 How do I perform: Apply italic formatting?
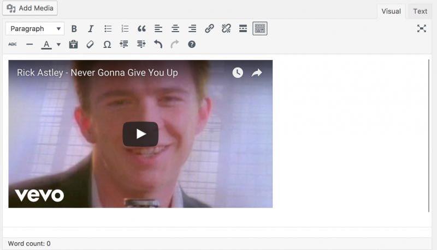point(91,29)
